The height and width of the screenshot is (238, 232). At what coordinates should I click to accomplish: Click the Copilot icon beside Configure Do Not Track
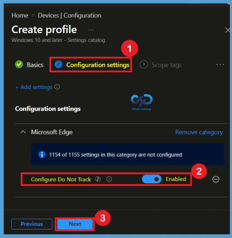point(98,179)
